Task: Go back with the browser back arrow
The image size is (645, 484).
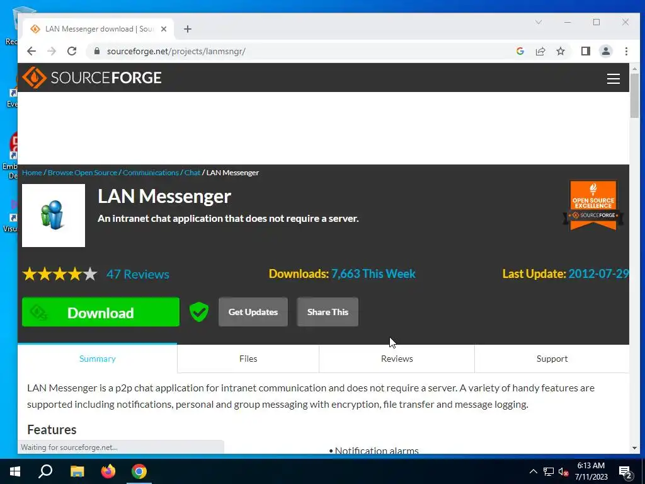Action: click(31, 51)
